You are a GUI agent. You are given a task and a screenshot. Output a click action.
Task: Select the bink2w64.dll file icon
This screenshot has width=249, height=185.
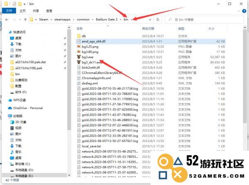coord(79,67)
